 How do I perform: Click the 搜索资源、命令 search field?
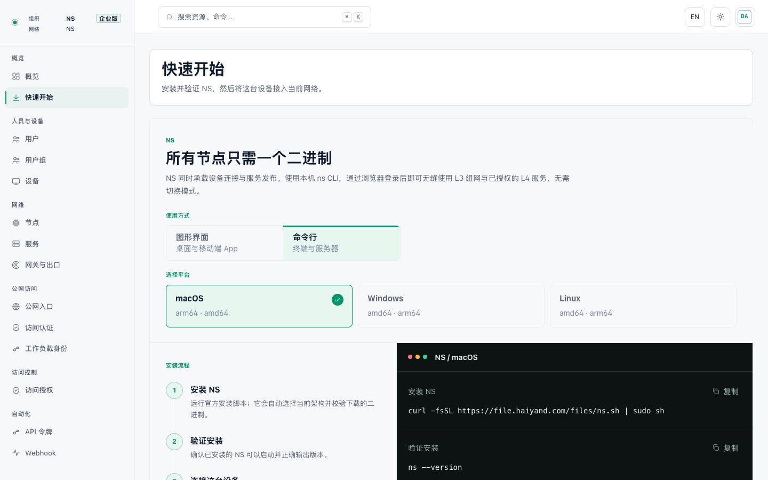pyautogui.click(x=265, y=17)
